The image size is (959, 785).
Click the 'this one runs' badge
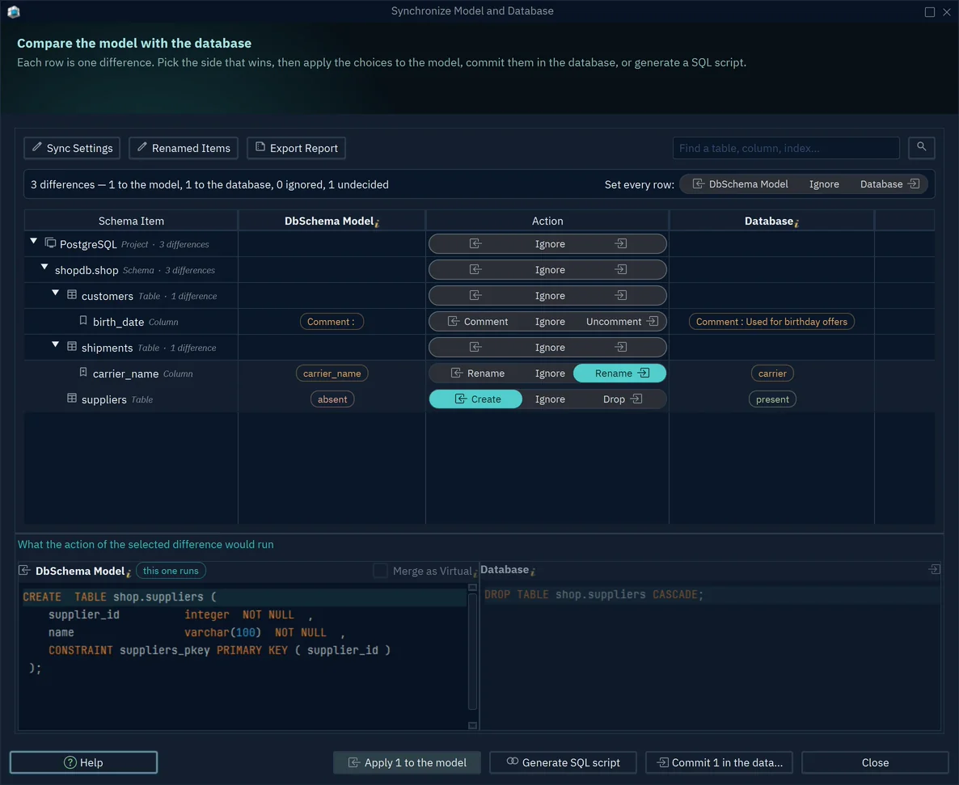(171, 571)
